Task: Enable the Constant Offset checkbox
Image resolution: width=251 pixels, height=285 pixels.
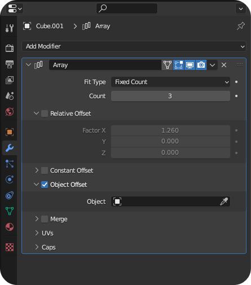Action: click(45, 170)
